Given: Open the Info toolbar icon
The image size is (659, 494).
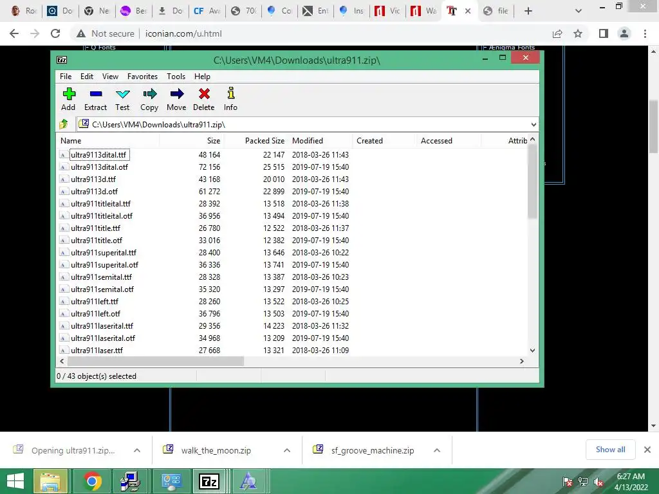Looking at the screenshot, I should point(231,93).
